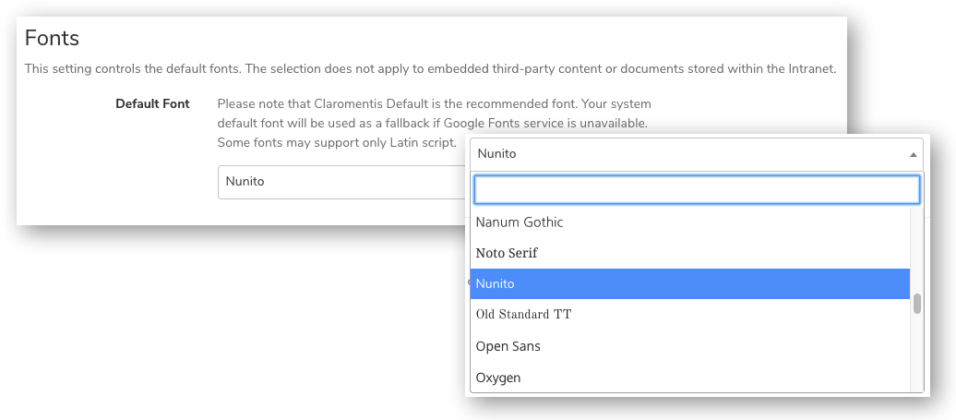Click scrollbar track above the thumb
This screenshot has width=956, height=420.
[917, 249]
